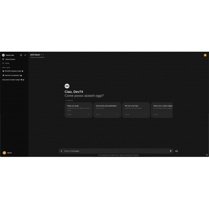209x209 pixels.
Task: Select the Tell me a fun fact card
Action: (x=136, y=110)
